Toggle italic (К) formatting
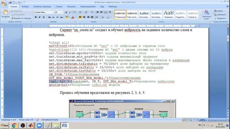 click(40, 17)
